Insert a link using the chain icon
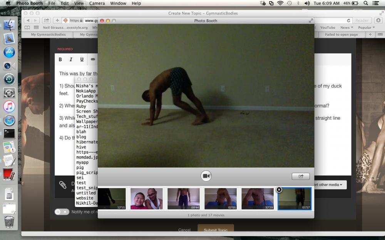 (x=93, y=59)
